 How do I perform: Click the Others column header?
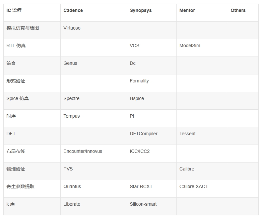[x=238, y=10]
